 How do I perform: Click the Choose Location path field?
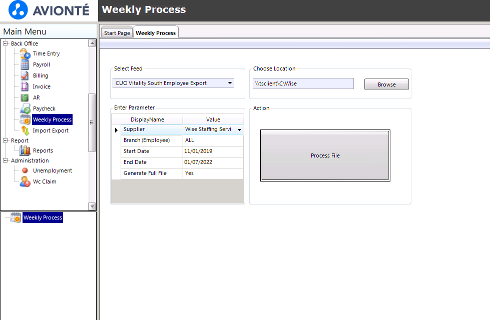(x=303, y=83)
